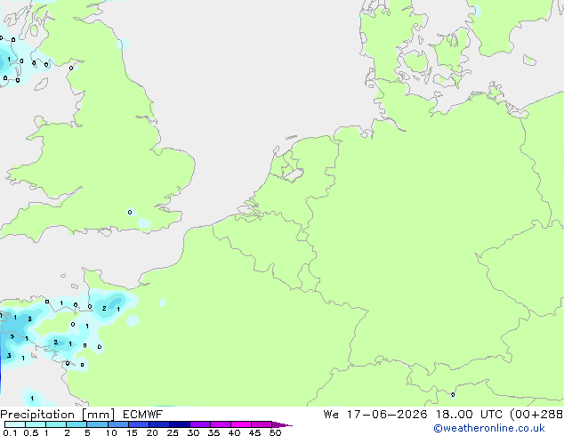Click the palest legend swatch above 0.1
This screenshot has width=564, height=436.
pos(15,424)
